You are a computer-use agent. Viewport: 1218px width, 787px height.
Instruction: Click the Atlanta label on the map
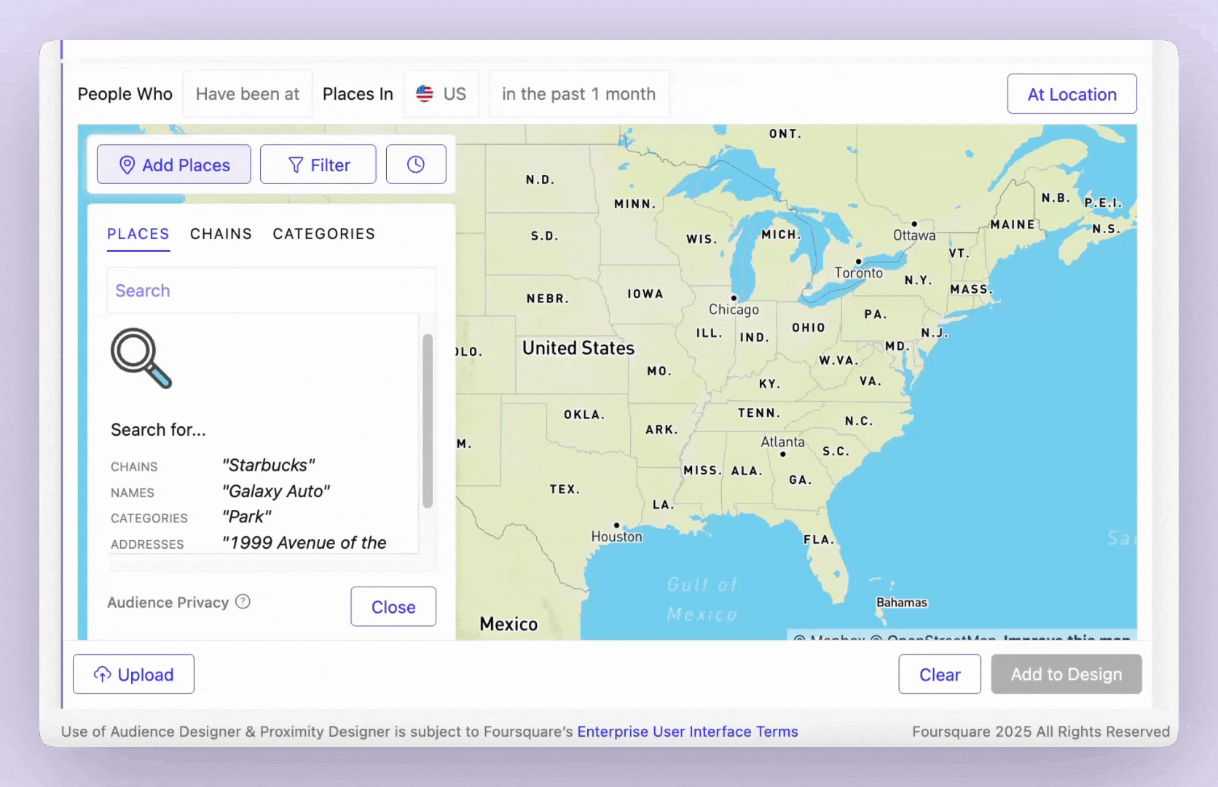[783, 442]
